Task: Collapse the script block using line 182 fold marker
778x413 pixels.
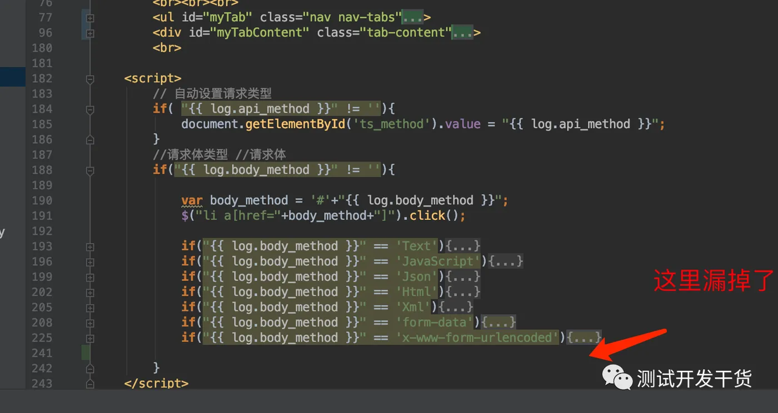Action: tap(90, 79)
